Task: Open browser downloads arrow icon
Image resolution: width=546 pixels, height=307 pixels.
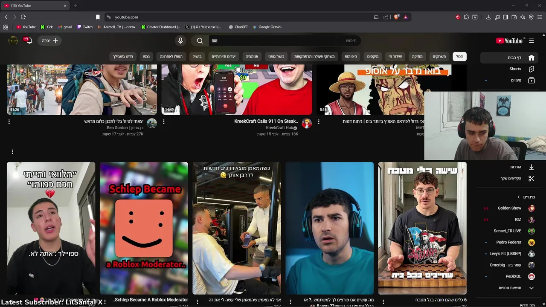Action: [x=488, y=17]
